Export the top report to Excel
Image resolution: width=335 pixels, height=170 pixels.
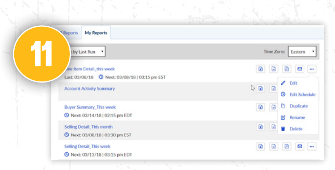260,69
